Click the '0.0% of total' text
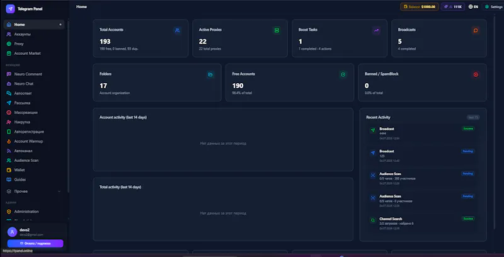This screenshot has width=504, height=257. (374, 93)
